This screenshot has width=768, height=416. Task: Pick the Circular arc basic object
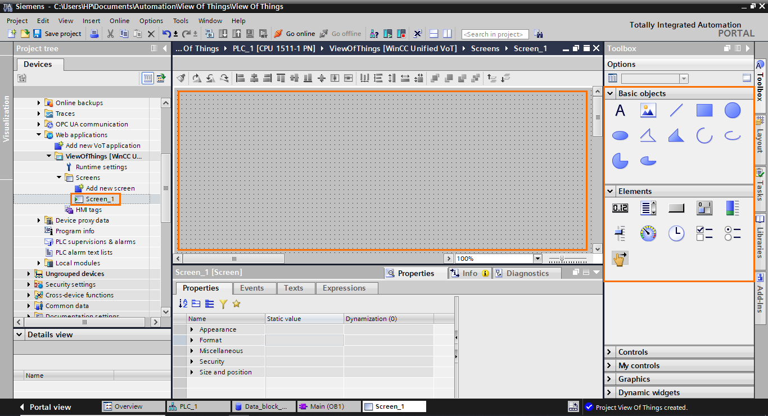click(704, 135)
